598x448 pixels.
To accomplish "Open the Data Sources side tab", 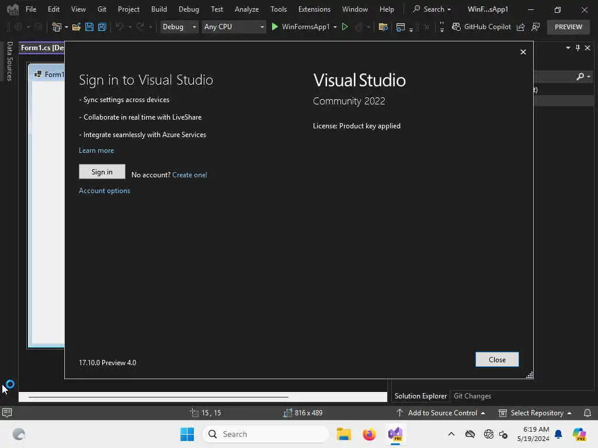I will pyautogui.click(x=9, y=61).
